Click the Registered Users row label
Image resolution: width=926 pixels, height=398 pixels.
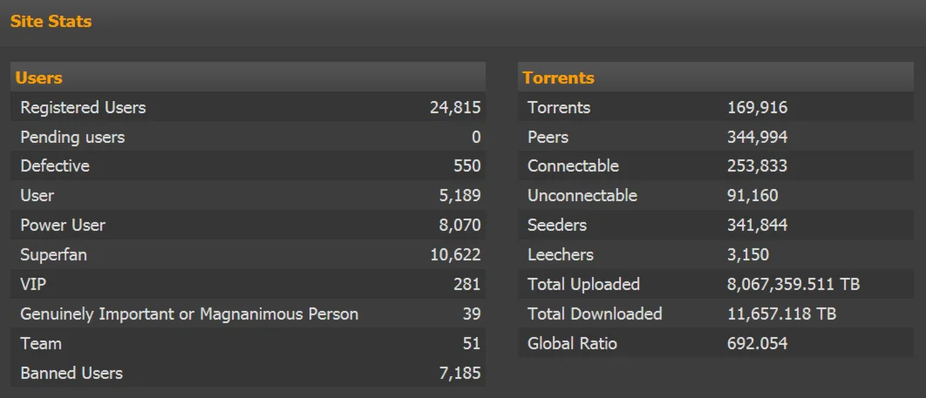tap(83, 108)
